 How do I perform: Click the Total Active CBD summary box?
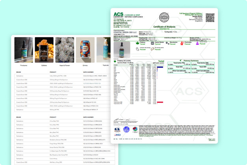coord(203,64)
